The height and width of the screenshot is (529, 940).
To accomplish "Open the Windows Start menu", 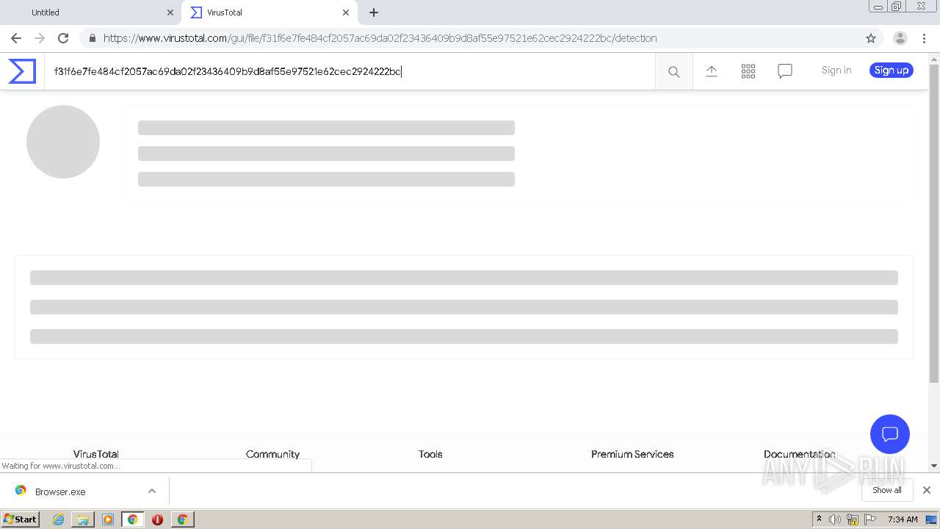I will tap(21, 519).
